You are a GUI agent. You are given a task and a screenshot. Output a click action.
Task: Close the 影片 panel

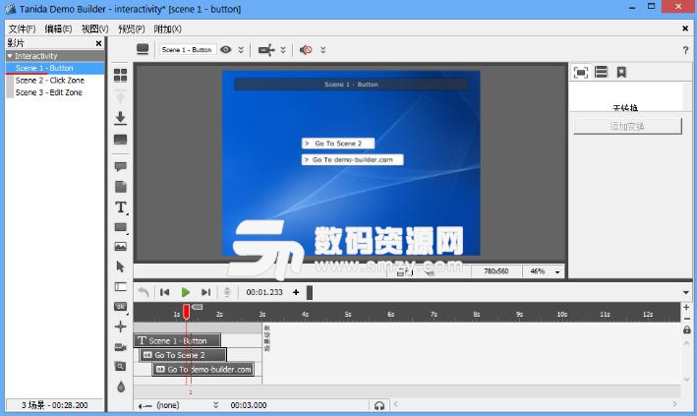(98, 43)
